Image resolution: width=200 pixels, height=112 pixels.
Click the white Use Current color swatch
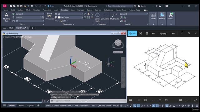click(59, 17)
